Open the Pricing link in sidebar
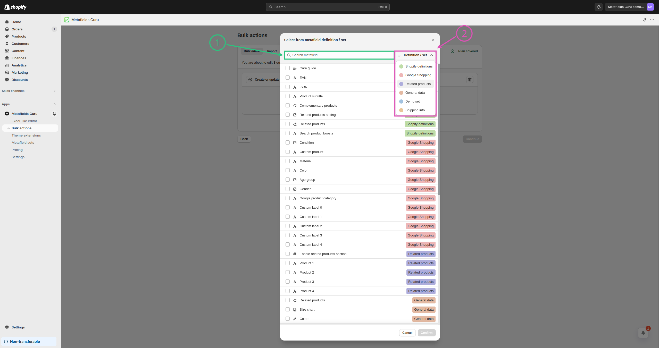The height and width of the screenshot is (348, 659). [17, 150]
